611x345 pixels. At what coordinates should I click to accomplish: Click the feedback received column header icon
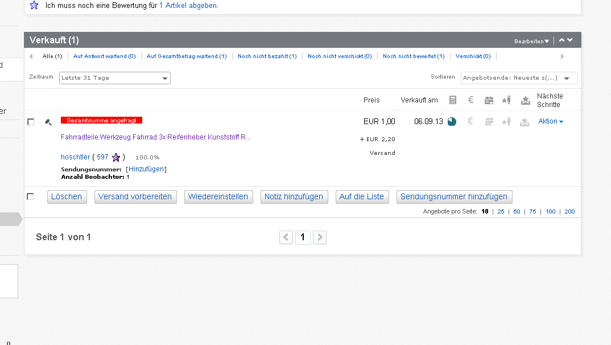(525, 101)
